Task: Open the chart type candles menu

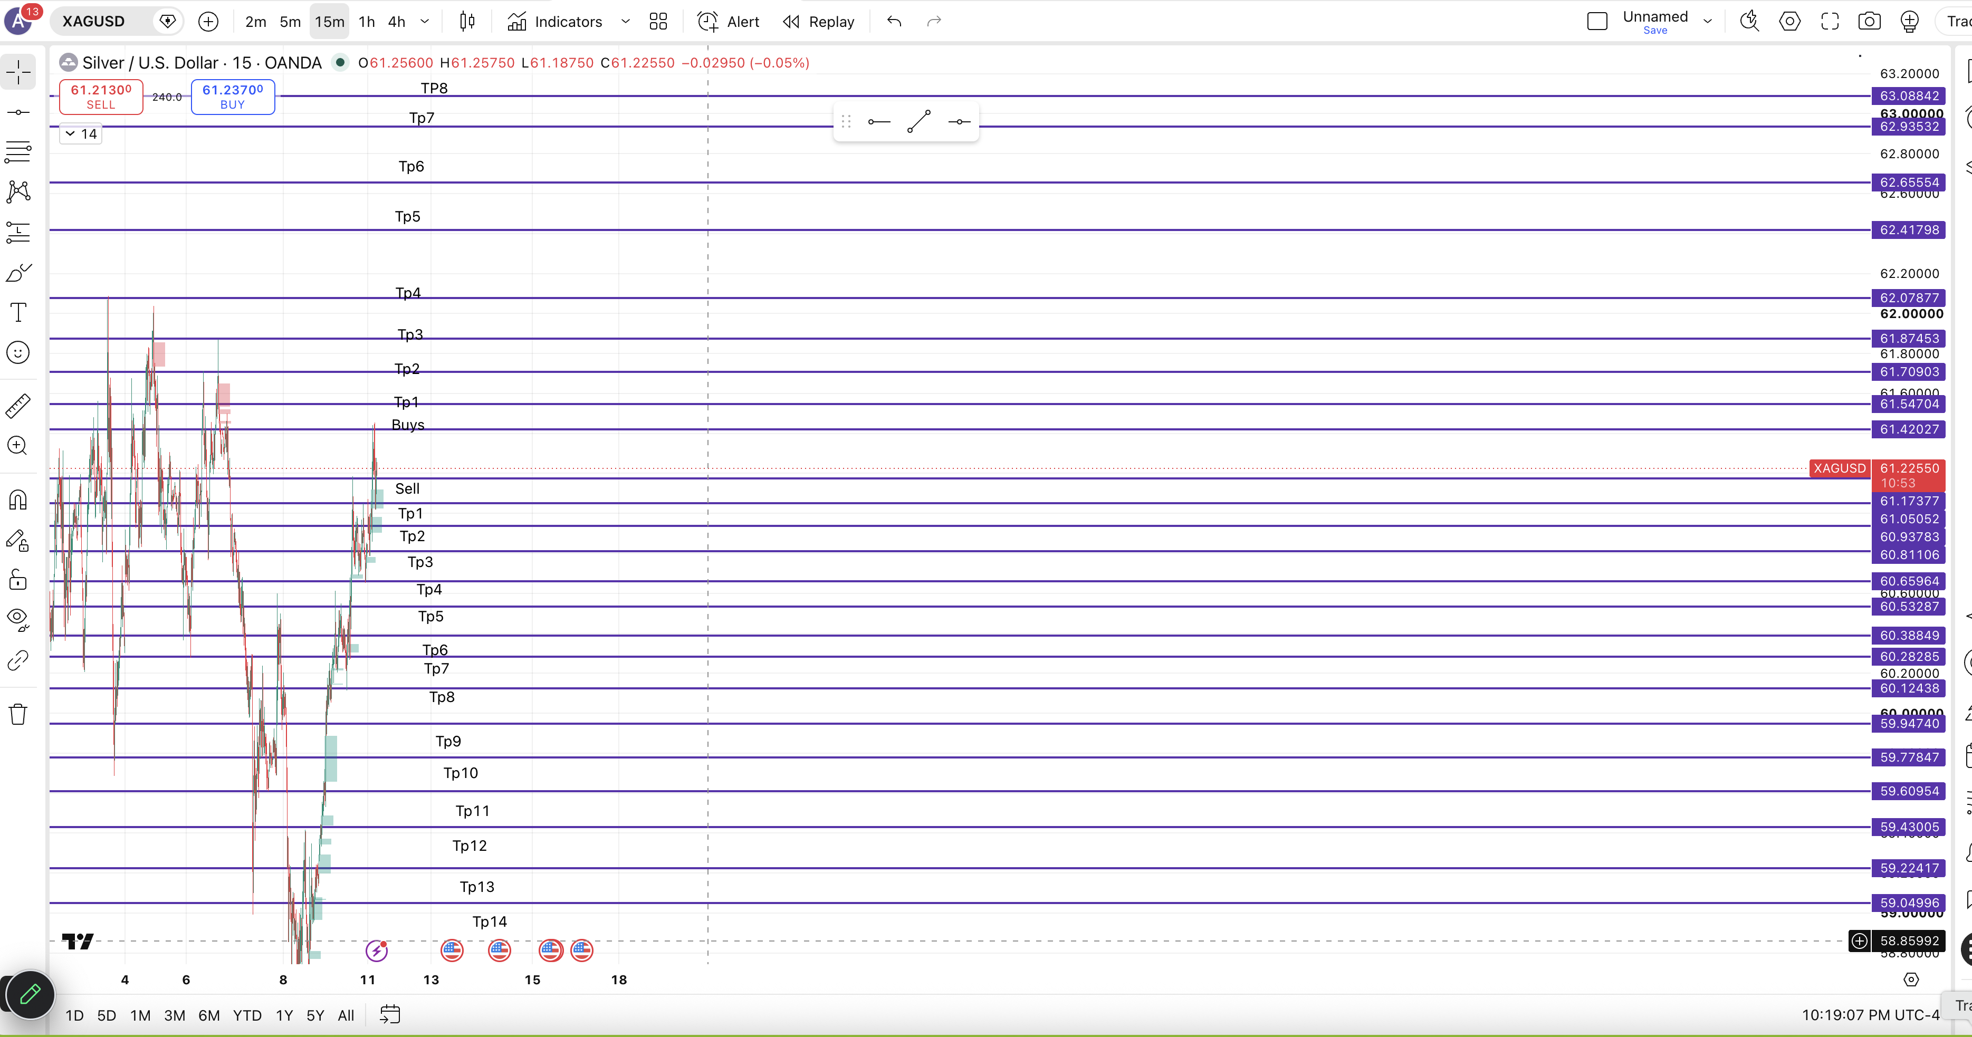Action: click(467, 22)
